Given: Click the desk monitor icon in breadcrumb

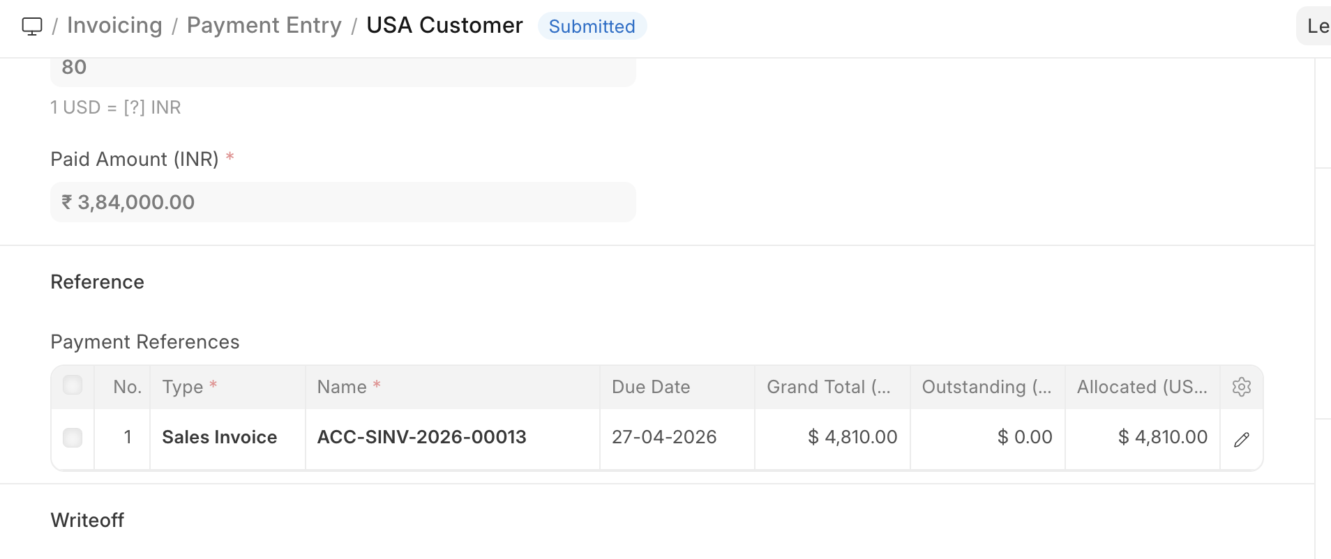Looking at the screenshot, I should 32,26.
